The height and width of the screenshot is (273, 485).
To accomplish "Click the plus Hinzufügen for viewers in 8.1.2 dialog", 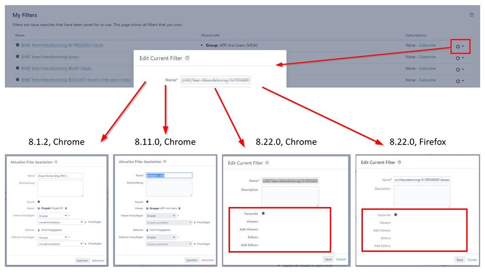I will click(93, 222).
